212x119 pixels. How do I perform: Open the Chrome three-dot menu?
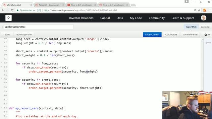(x=210, y=10)
